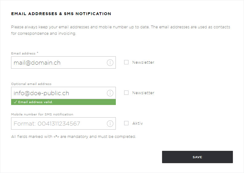The height and width of the screenshot is (173, 244).
Task: Click the 'Optional email address' field label
Action: tap(31, 84)
